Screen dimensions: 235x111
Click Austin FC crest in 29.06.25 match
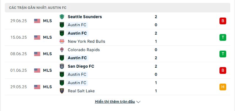click(x=62, y=25)
